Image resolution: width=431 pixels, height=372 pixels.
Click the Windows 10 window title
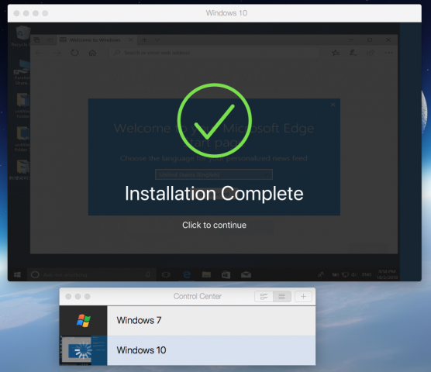226,13
